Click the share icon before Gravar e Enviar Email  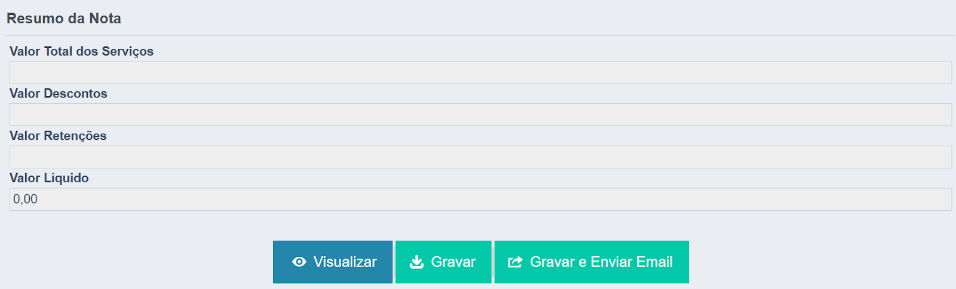515,262
